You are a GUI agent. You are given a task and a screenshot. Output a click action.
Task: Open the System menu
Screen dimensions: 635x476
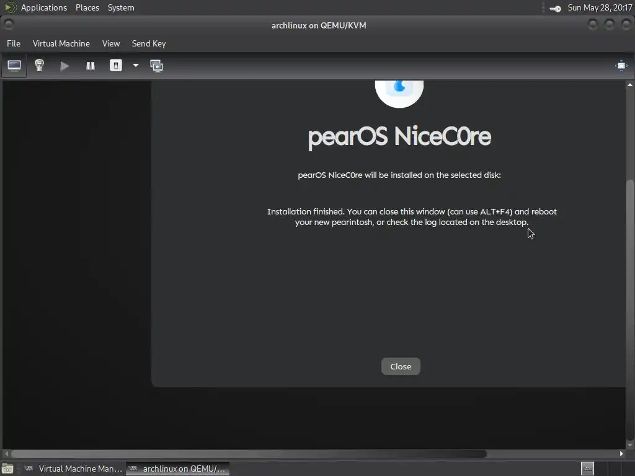coord(121,7)
